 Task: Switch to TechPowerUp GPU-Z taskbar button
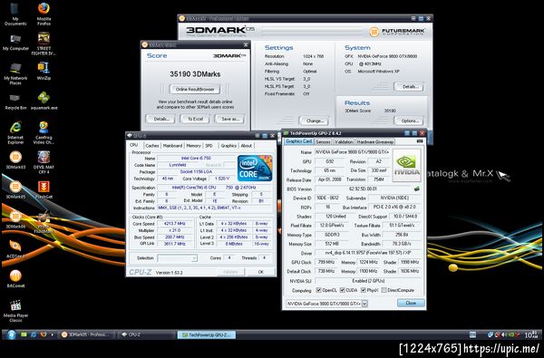(x=207, y=334)
